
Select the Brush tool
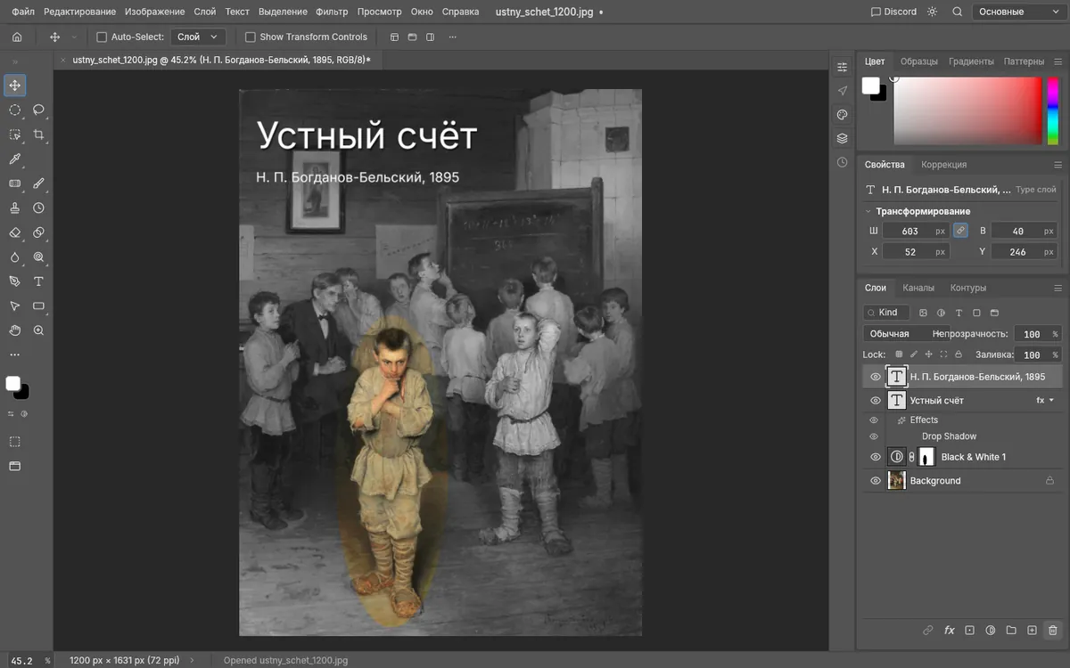[x=38, y=183]
